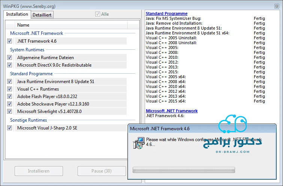Click the installer icon in .NET Framework dialog
The image size is (283, 186).
pyautogui.click(x=139, y=143)
